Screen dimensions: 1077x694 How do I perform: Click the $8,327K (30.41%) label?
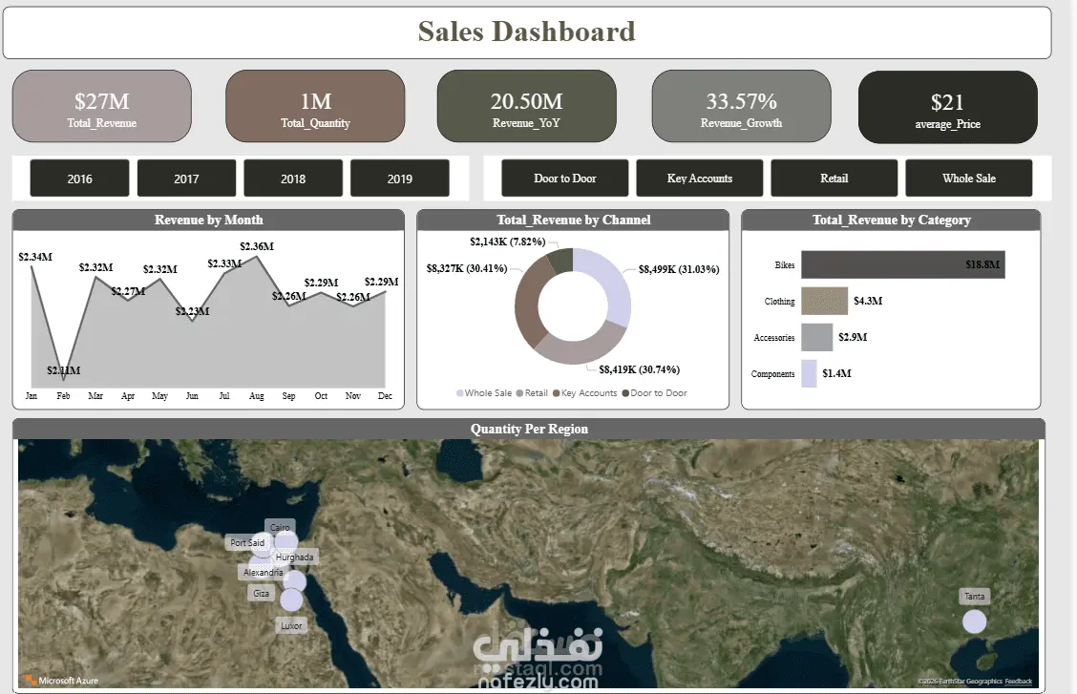click(x=466, y=267)
